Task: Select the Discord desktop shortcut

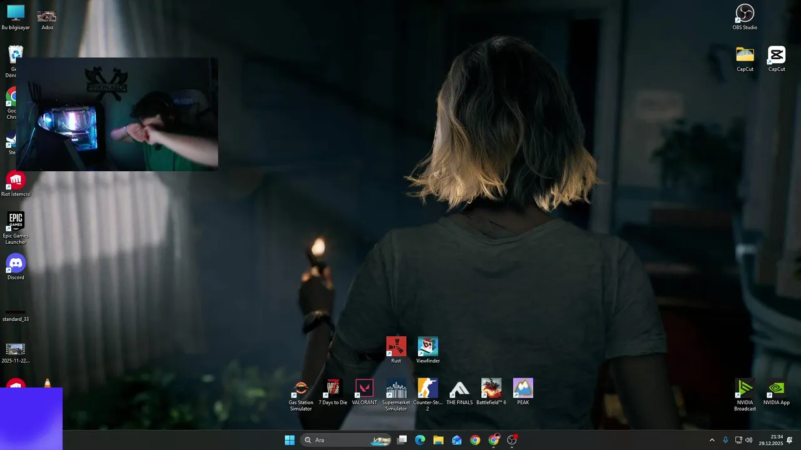Action: (16, 267)
